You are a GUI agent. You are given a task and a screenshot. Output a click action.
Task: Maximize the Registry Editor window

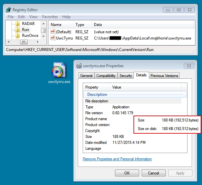(x=179, y=10)
